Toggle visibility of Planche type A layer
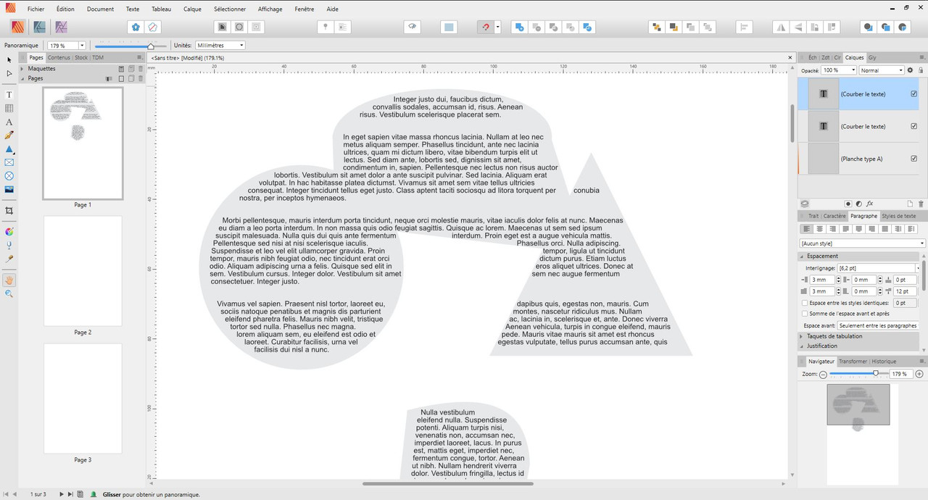The height and width of the screenshot is (500, 928). (x=913, y=159)
